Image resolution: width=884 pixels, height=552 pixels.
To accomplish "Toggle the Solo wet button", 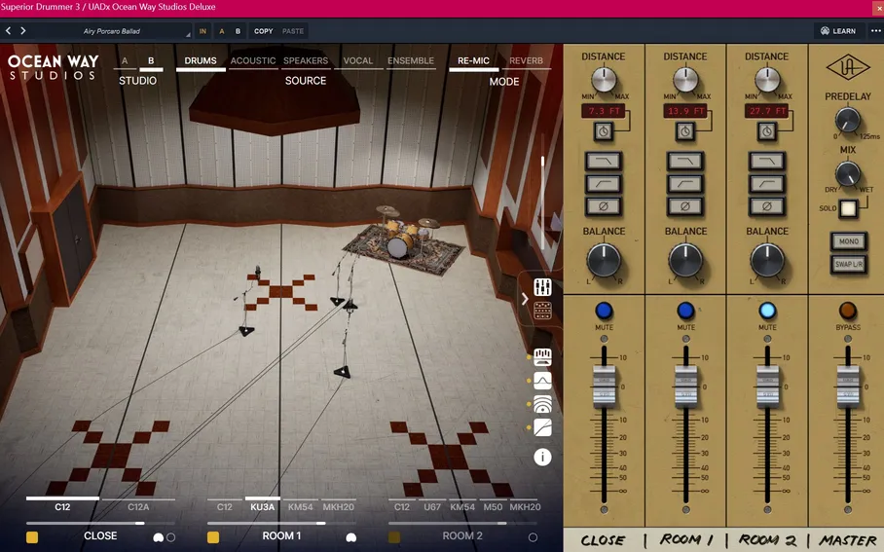I will (x=848, y=208).
